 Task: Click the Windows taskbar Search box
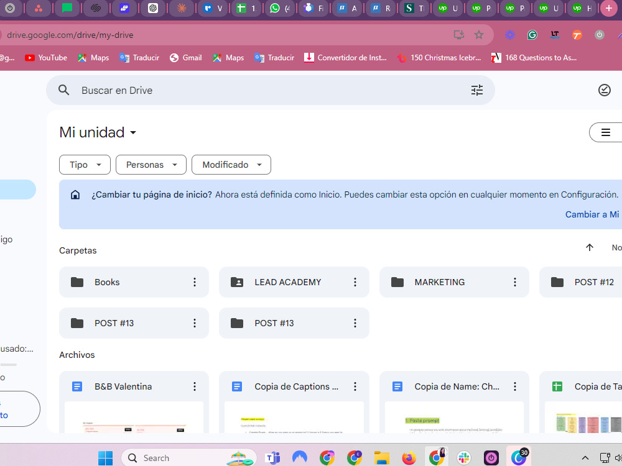tap(189, 458)
